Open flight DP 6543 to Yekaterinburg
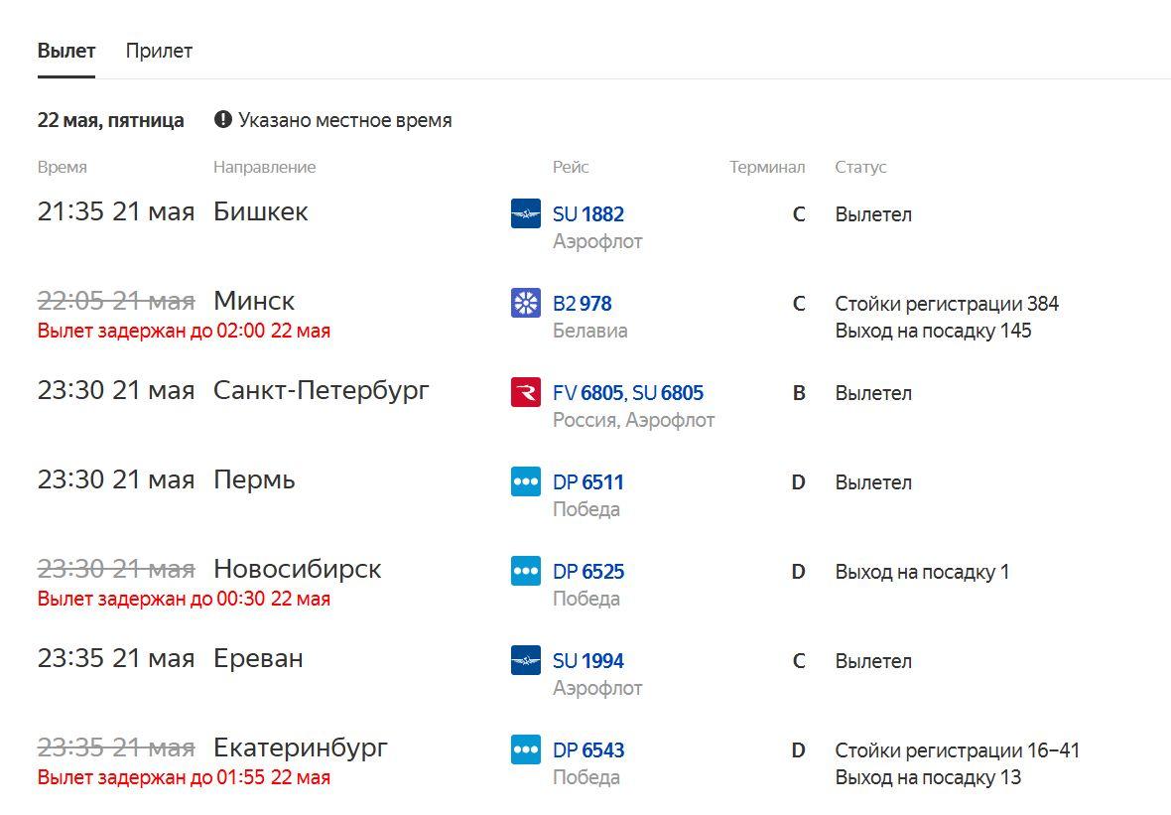1171x815 pixels. (x=587, y=750)
